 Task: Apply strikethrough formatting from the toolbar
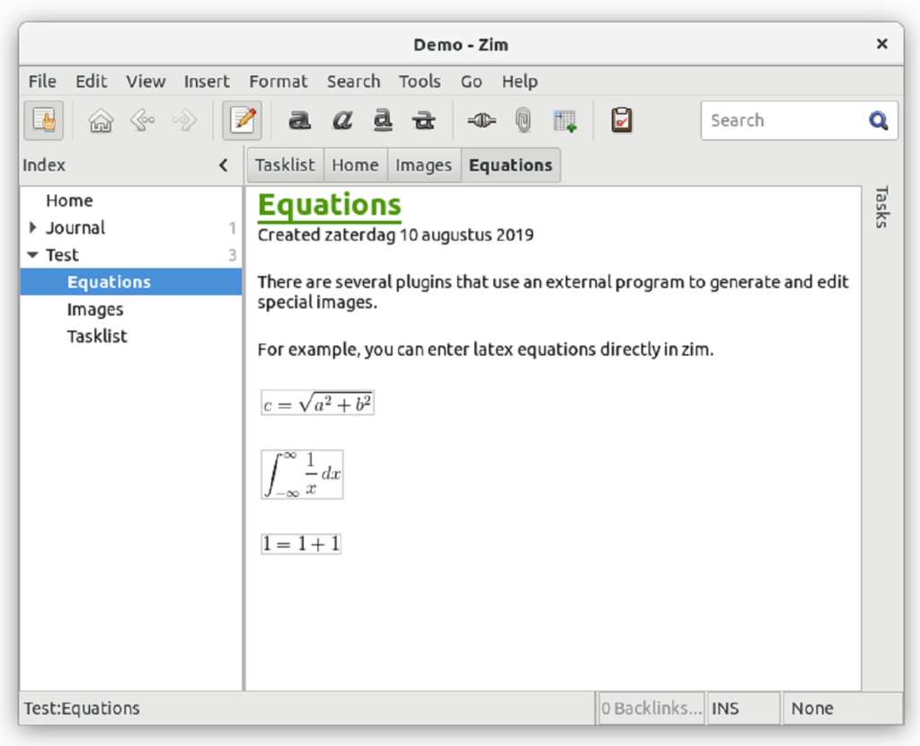[421, 120]
